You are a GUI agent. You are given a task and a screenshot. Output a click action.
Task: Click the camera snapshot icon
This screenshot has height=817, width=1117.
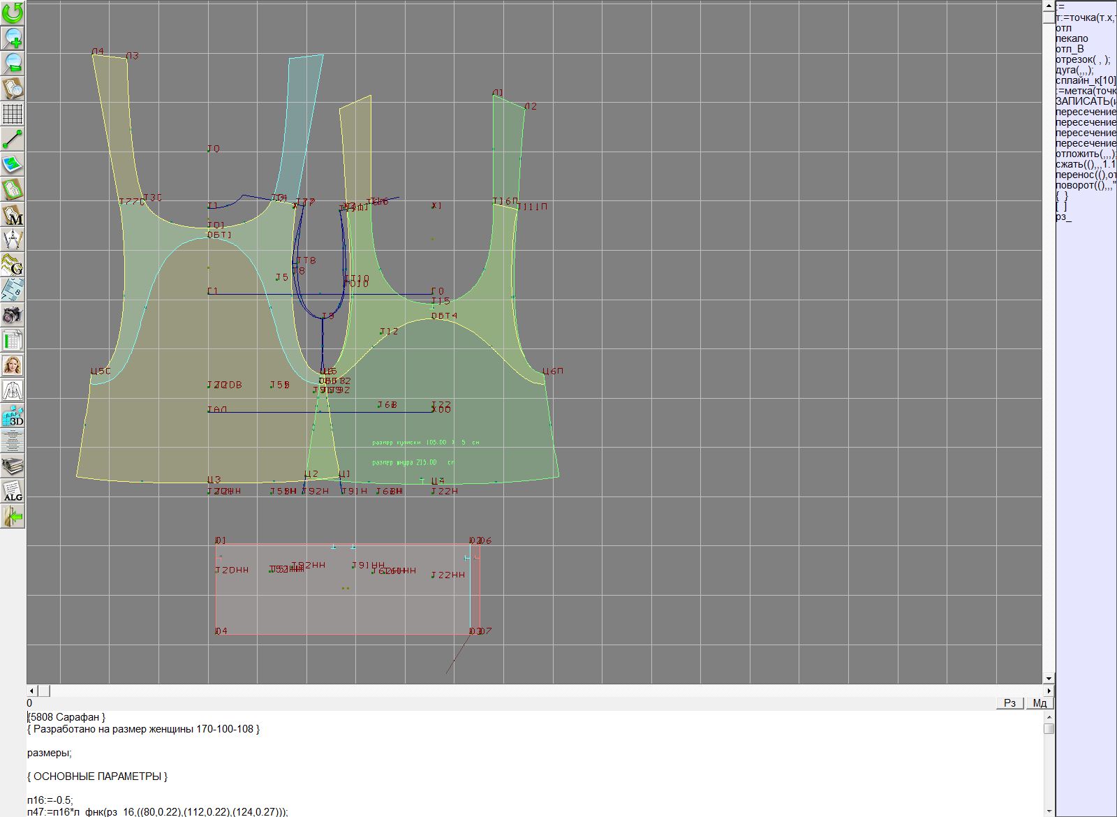(13, 316)
